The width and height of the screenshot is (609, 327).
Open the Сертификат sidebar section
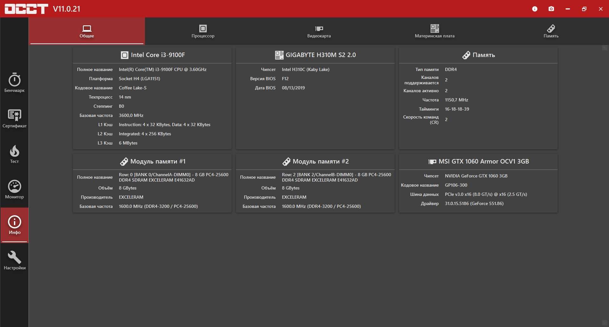tap(14, 119)
